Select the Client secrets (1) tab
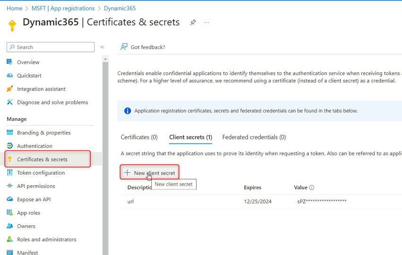Image resolution: width=402 pixels, height=255 pixels. (191, 137)
